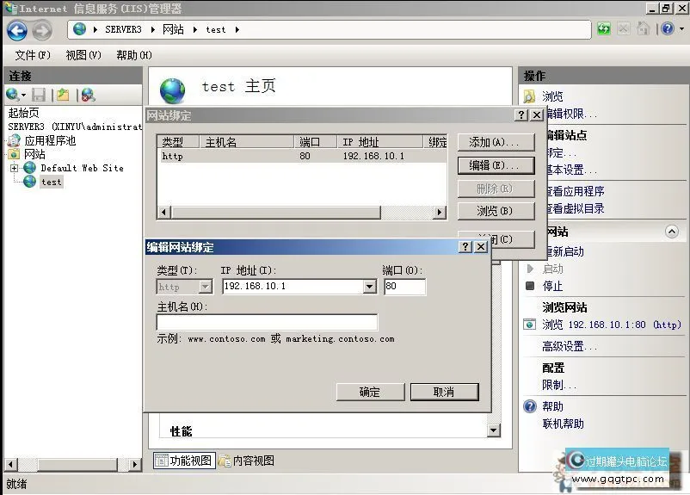Open the 帮助(H) menu
The height and width of the screenshot is (495, 690).
(x=133, y=55)
